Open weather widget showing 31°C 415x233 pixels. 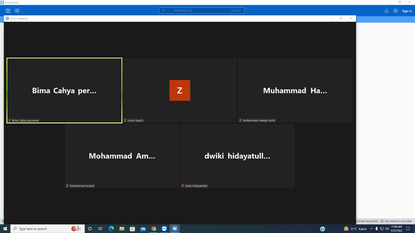355,228
